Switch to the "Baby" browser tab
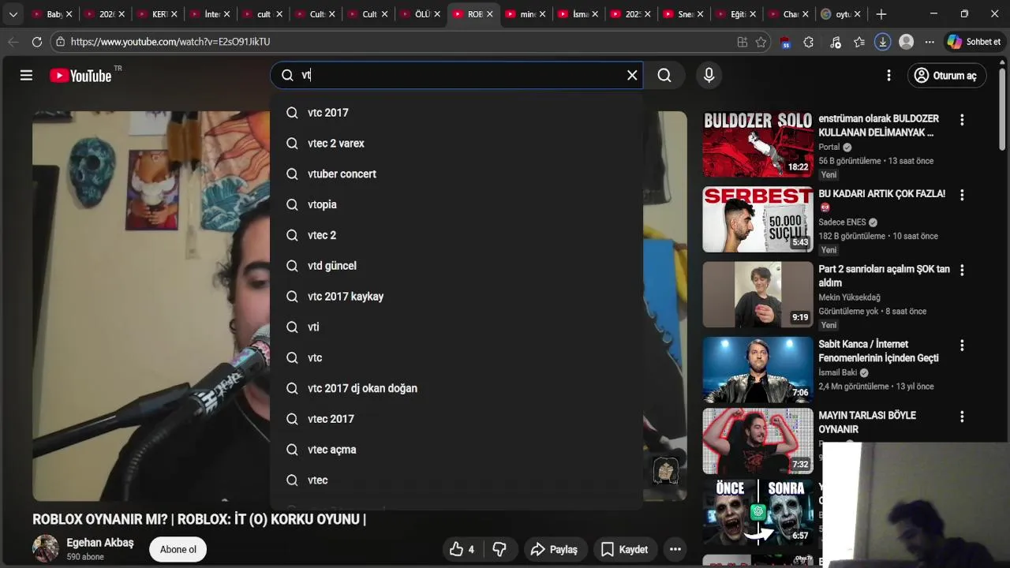Screen dimensions: 1010x568 (x=52, y=14)
